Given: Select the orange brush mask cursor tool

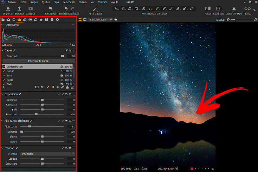Looking at the screenshot, I should tap(157, 8).
